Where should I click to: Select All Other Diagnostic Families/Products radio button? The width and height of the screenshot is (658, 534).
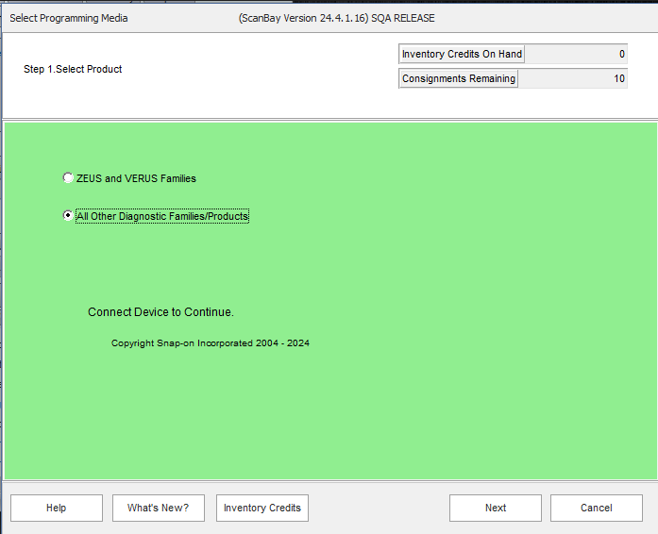pyautogui.click(x=67, y=215)
